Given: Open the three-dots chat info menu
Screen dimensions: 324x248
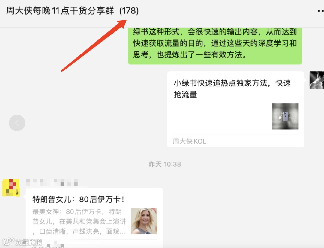Looking at the screenshot, I should [321, 11].
